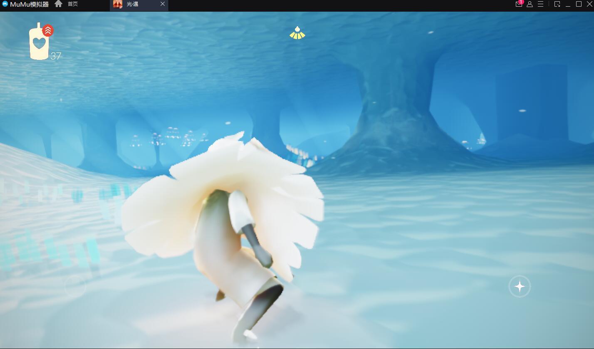Open the user account icon
The image size is (594, 349).
(530, 4)
